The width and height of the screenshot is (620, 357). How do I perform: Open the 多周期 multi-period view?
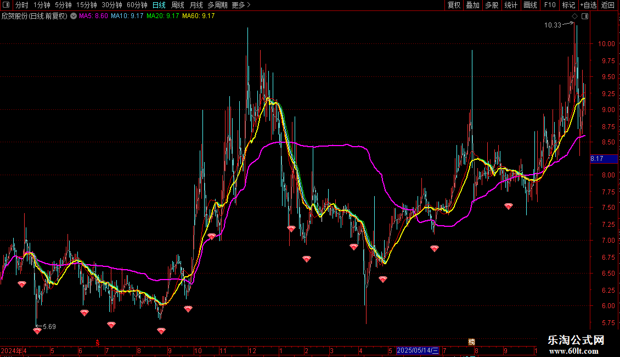[217, 5]
